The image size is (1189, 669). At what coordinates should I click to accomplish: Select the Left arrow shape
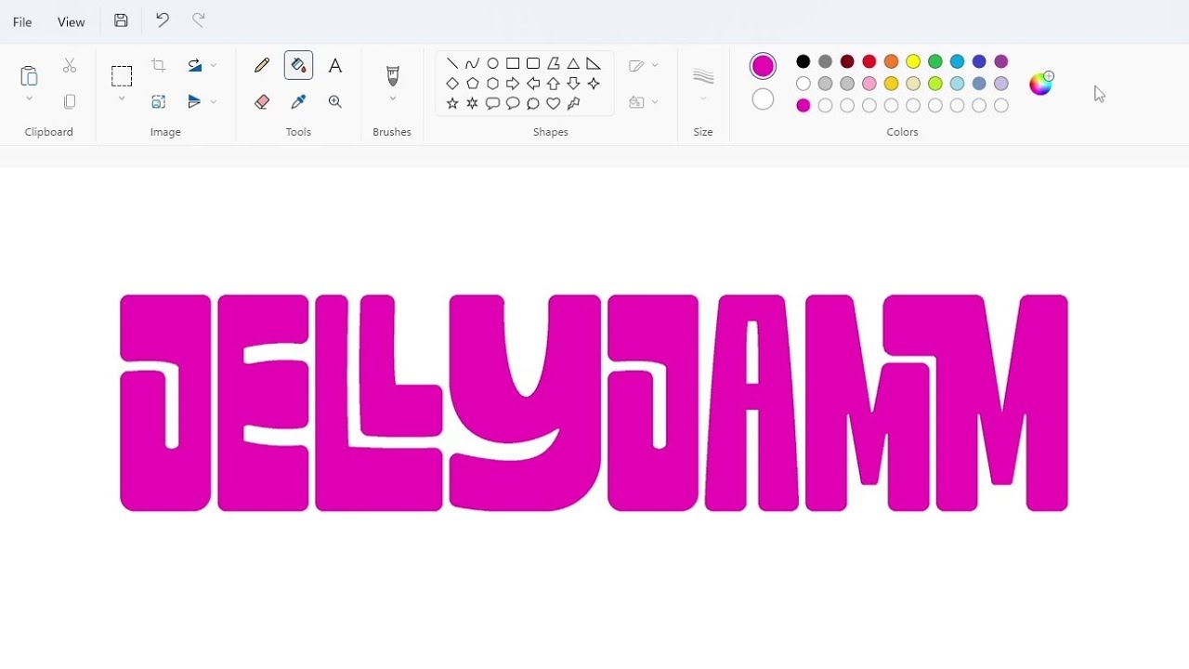click(533, 84)
